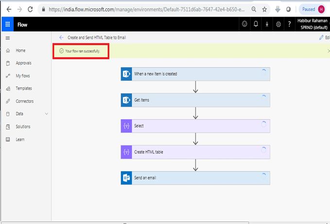Click the Flow brand title

[x=22, y=25]
